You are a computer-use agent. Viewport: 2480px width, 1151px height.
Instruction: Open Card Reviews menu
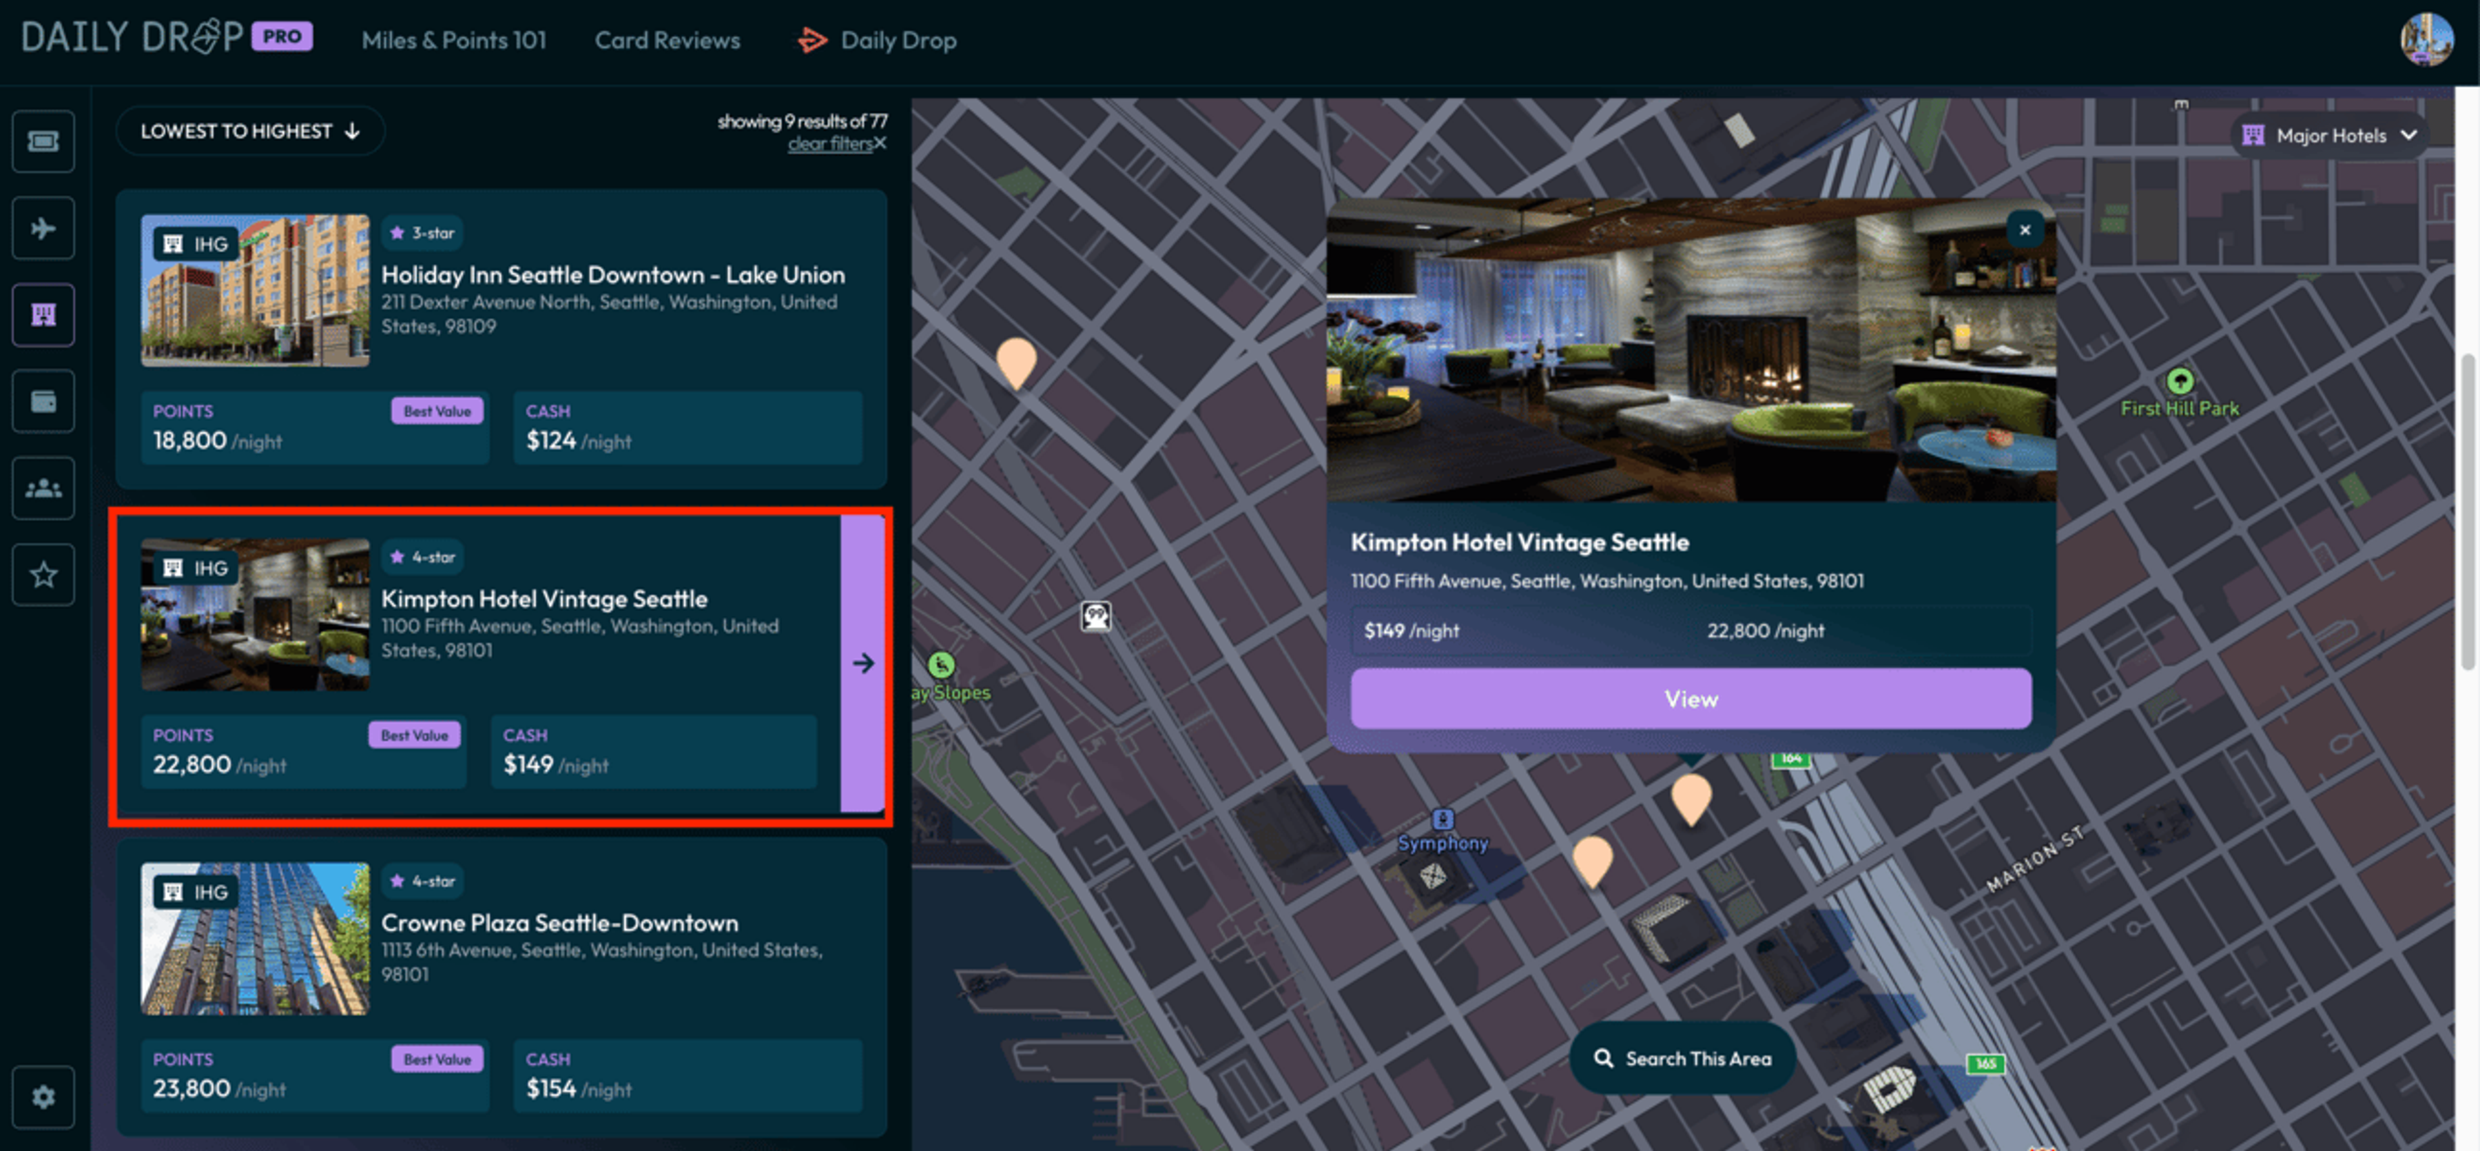(x=667, y=41)
